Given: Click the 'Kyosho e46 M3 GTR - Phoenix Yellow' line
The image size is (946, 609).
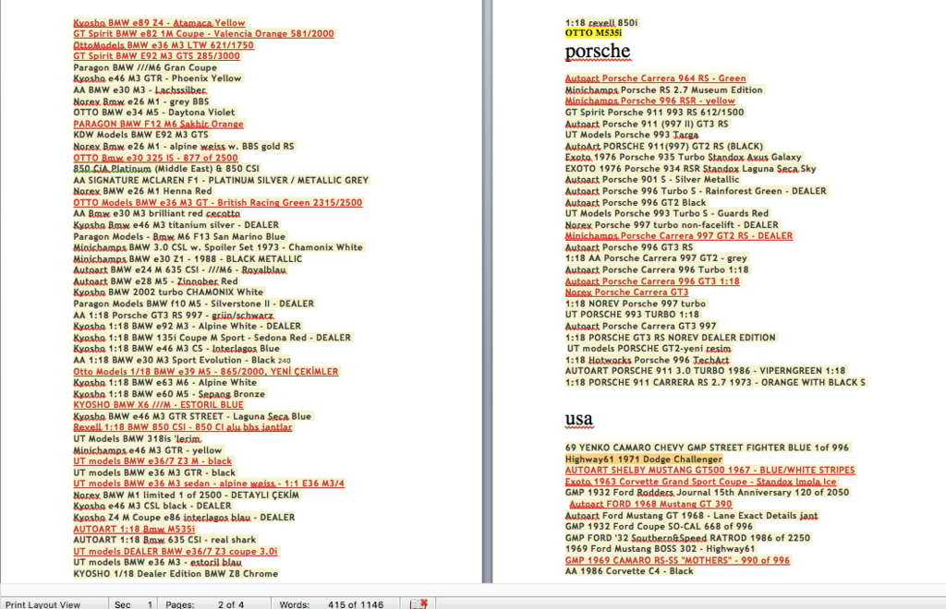Looking at the screenshot, I should (x=157, y=78).
